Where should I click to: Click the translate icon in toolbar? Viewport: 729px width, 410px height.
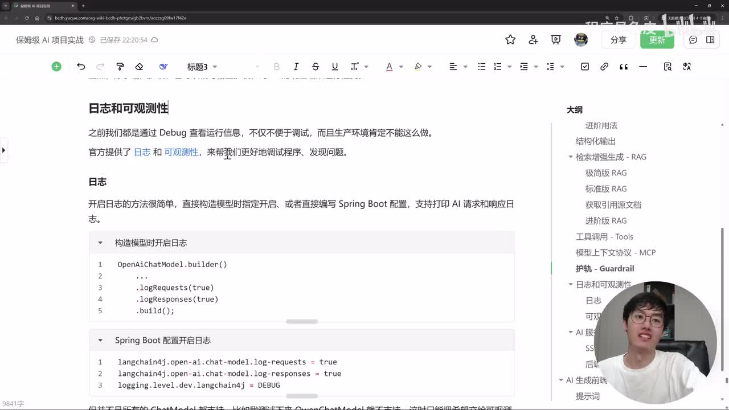(x=687, y=67)
